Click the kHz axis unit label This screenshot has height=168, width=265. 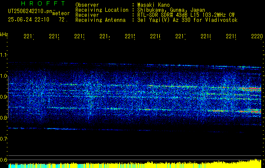point(4,34)
